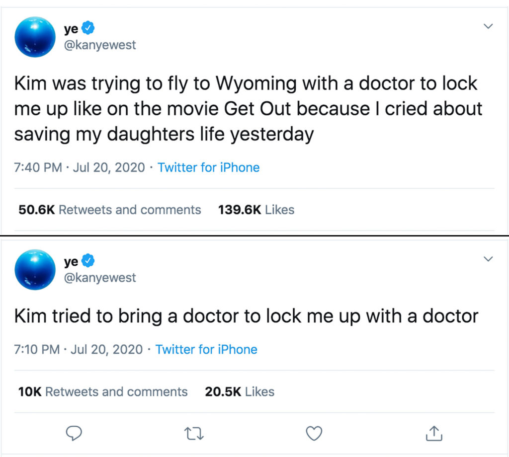Click Twitter for iPhone link, 7:40 PM tweet
The width and height of the screenshot is (509, 457).
(x=208, y=167)
